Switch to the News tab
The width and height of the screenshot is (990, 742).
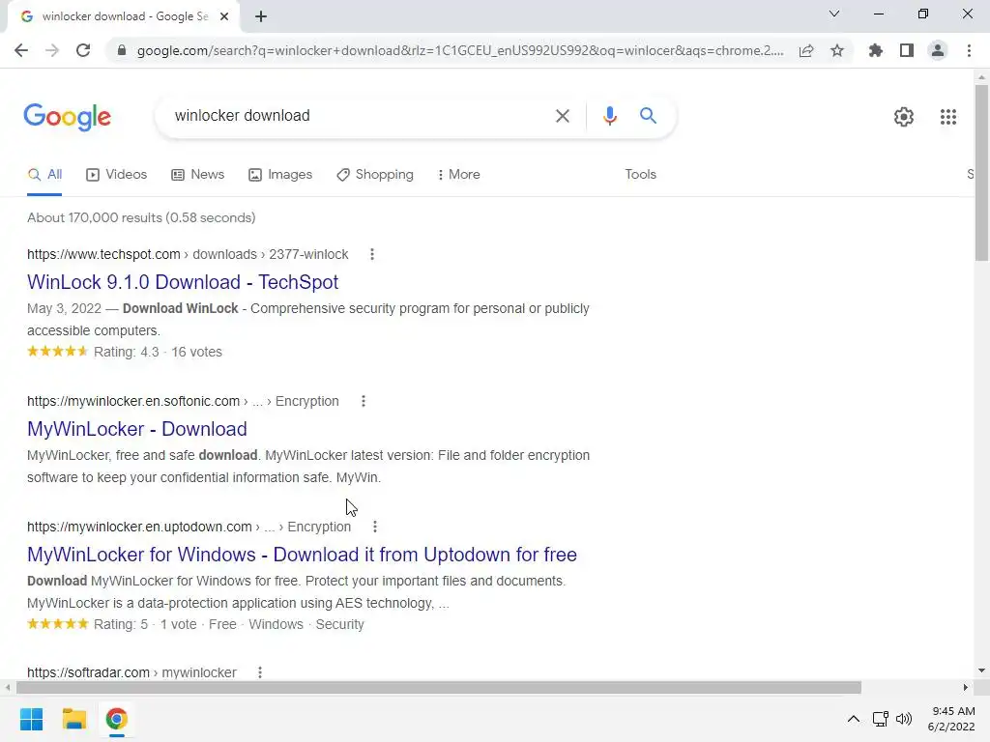coord(198,175)
